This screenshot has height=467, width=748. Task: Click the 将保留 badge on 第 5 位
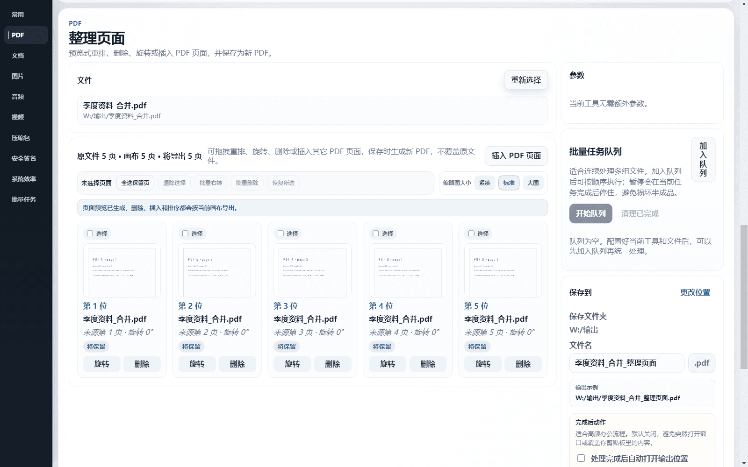(477, 347)
